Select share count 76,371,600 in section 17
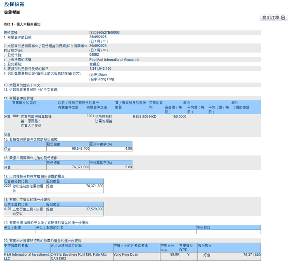This screenshot has width=289, height=264. [95, 186]
